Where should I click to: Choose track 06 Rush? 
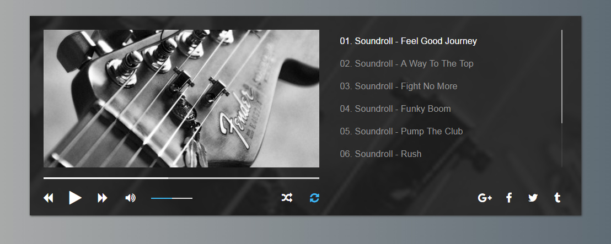click(380, 154)
